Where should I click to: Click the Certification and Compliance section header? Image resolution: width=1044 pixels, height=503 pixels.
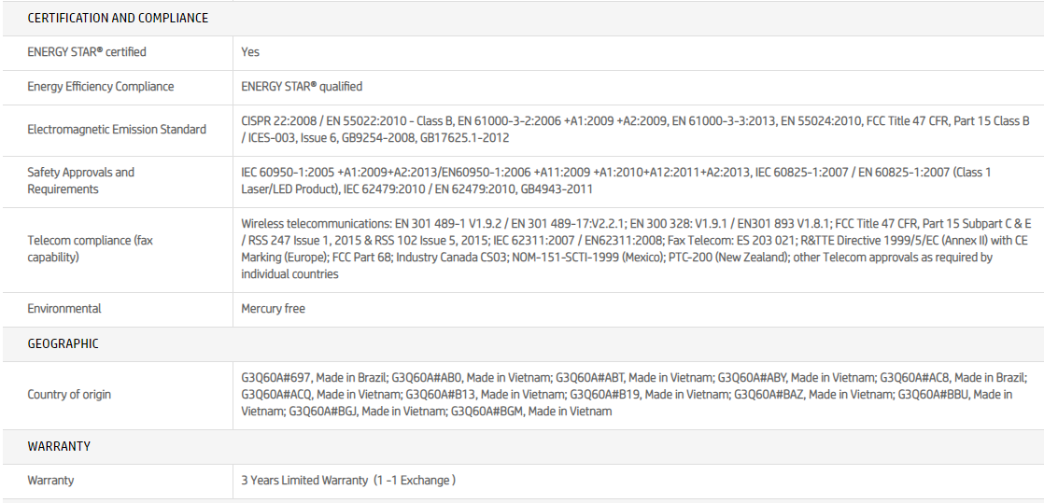(118, 18)
